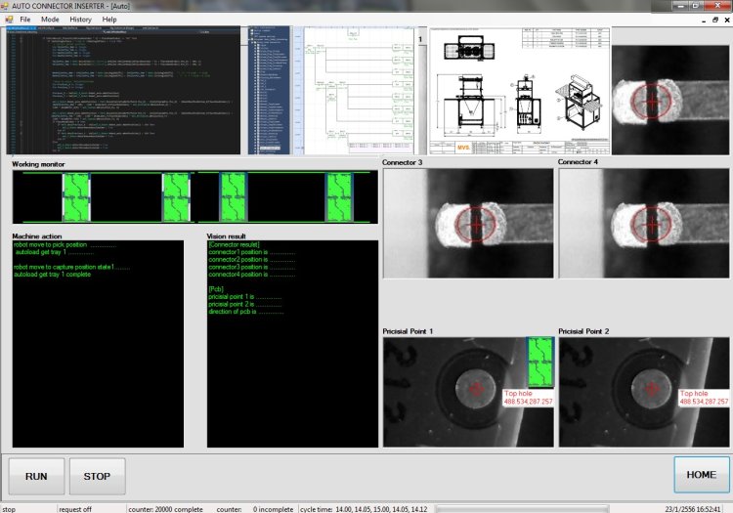Screen dimensions: 733x513
Task: Click the HOME button
Action: [x=701, y=475]
